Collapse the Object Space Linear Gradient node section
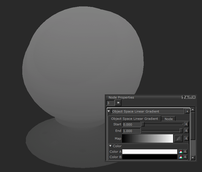 click(x=109, y=111)
